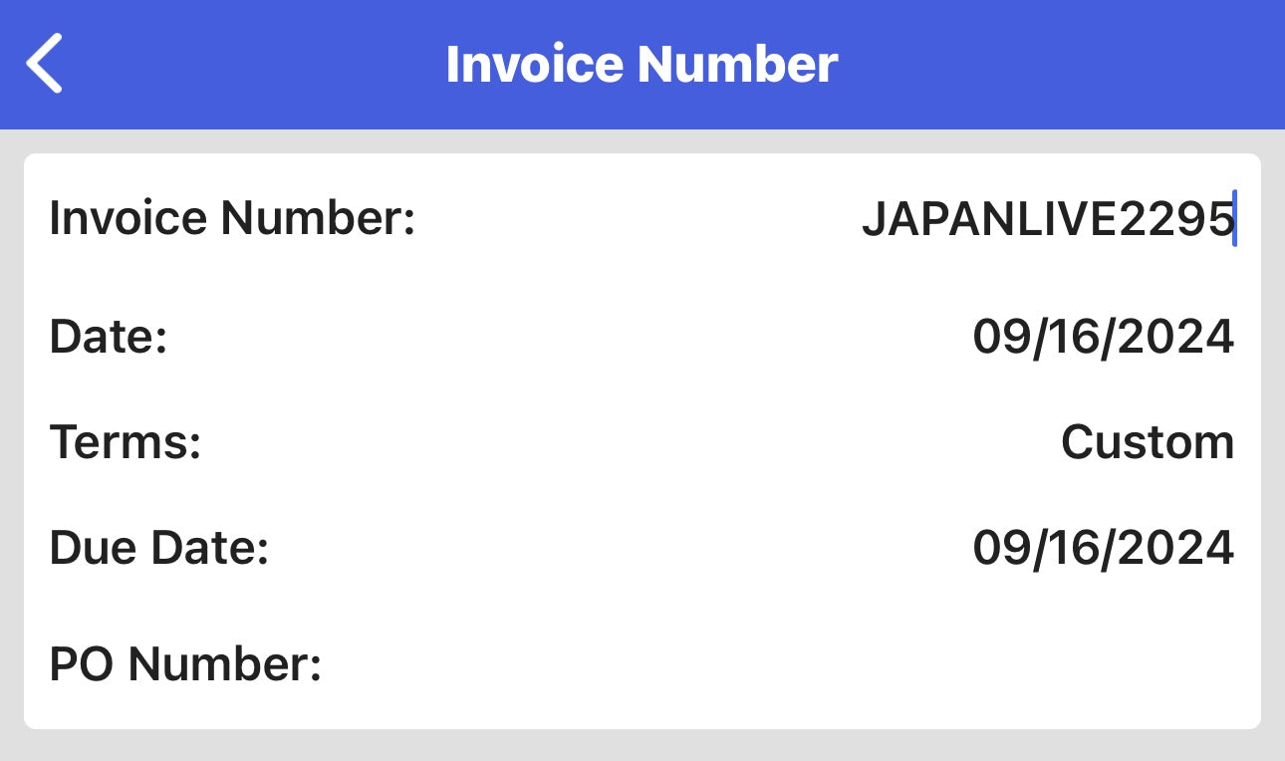Click the "Invoice Number" header title

pyautogui.click(x=642, y=64)
